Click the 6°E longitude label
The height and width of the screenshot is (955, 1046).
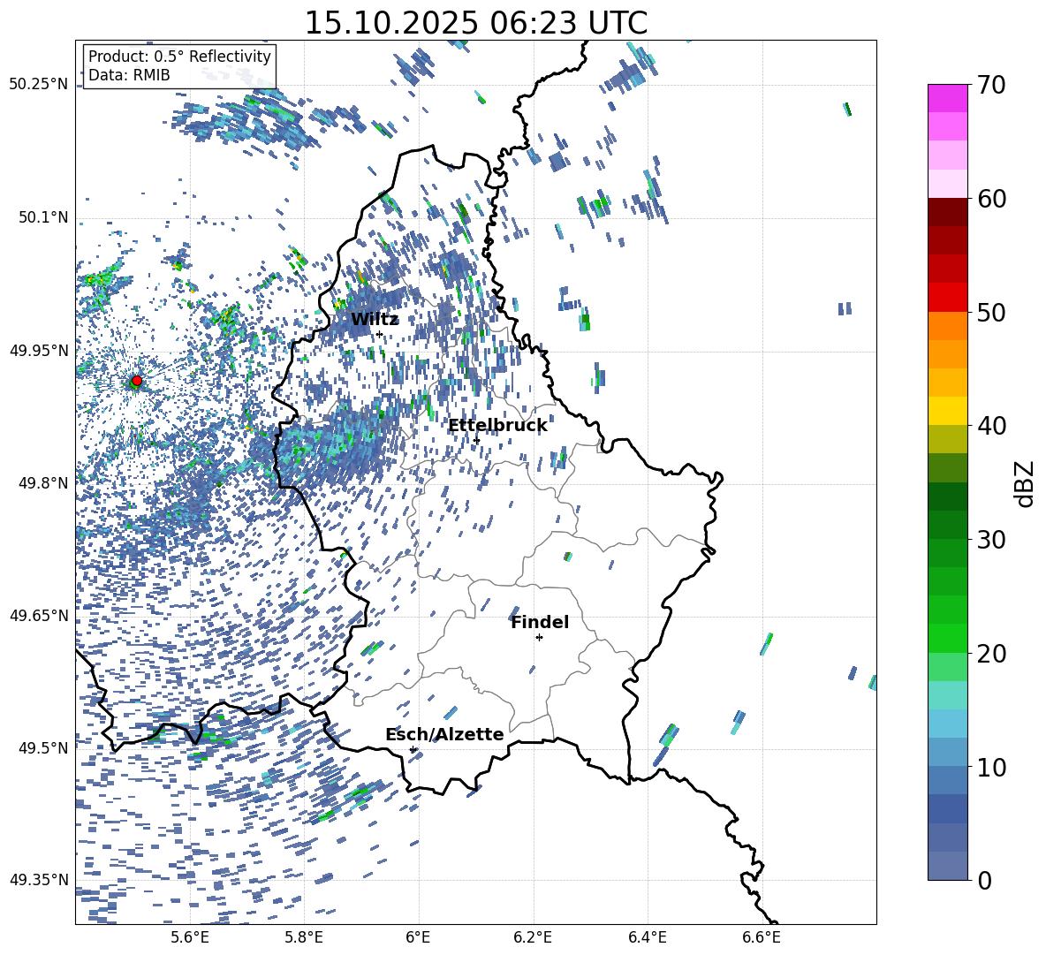[418, 937]
